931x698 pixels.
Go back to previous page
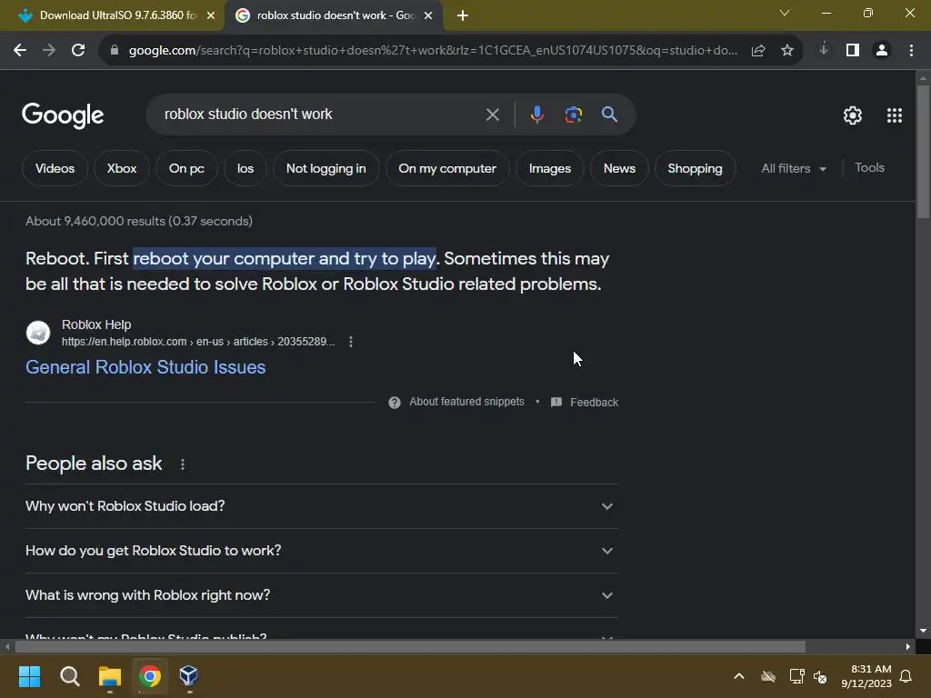(x=20, y=51)
